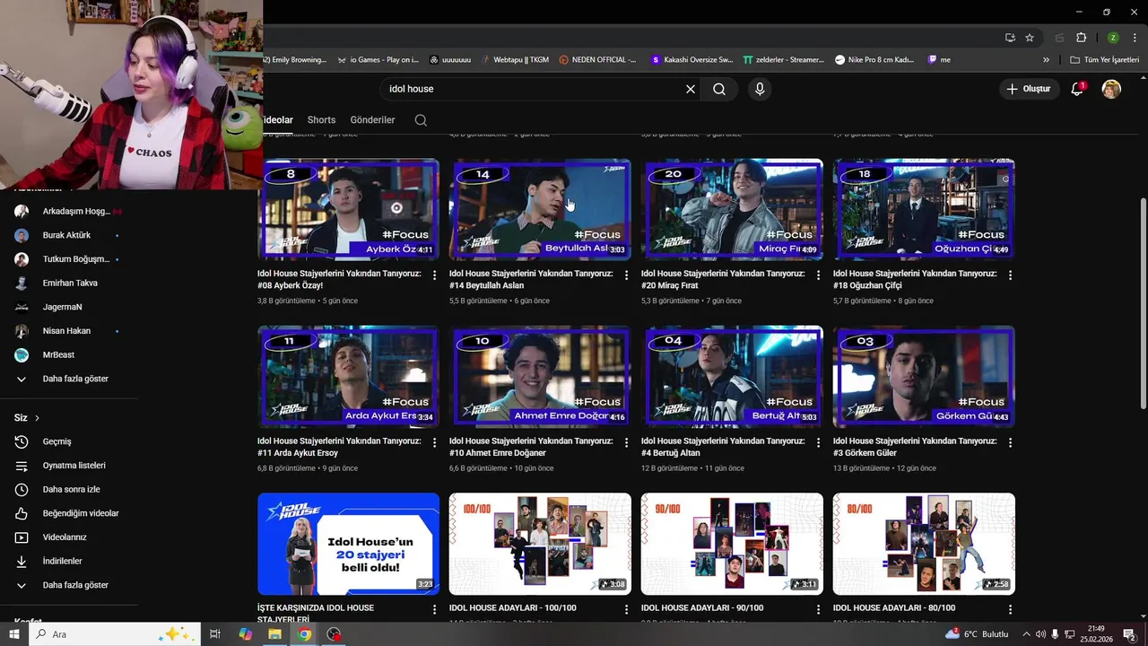Open the Chrome extensions puzzle icon

click(1081, 38)
